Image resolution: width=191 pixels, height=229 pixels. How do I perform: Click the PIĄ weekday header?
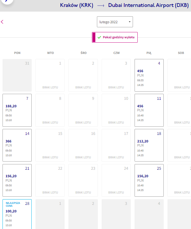[149, 53]
